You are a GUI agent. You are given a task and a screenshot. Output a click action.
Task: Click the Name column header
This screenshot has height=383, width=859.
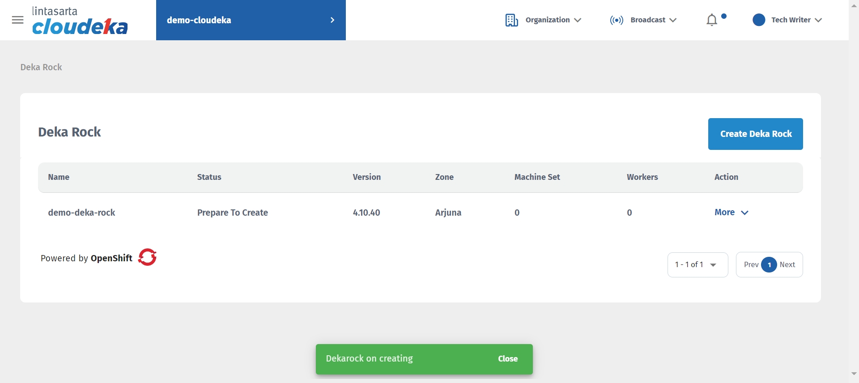[59, 177]
